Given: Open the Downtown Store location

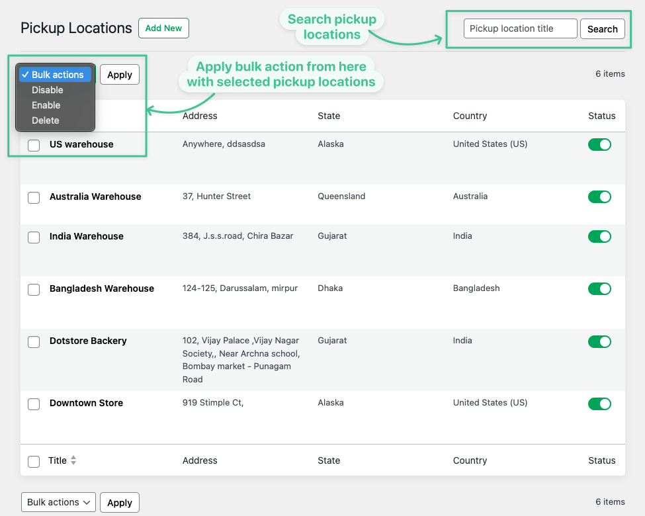Looking at the screenshot, I should [87, 404].
